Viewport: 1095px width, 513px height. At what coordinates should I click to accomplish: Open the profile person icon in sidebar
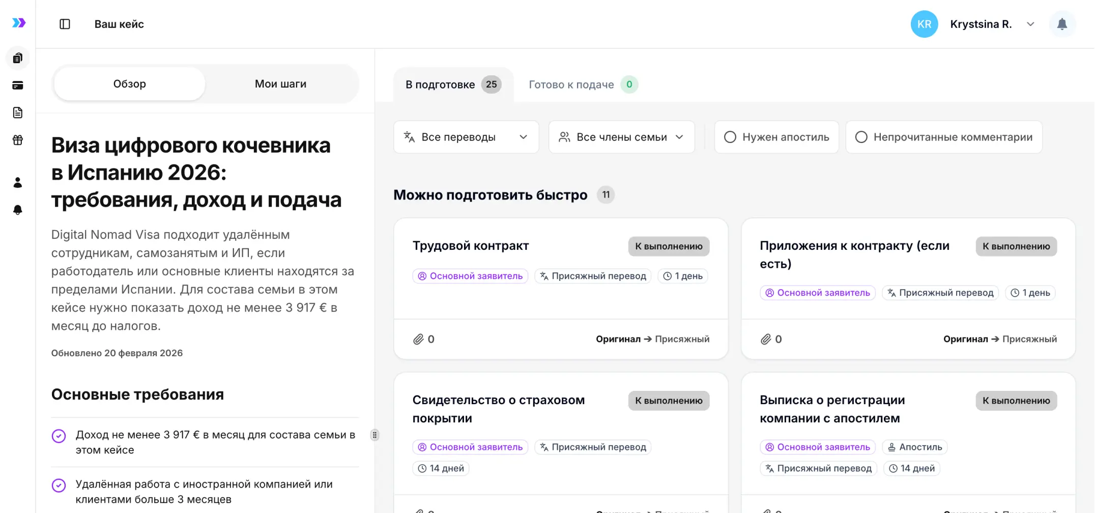18,182
